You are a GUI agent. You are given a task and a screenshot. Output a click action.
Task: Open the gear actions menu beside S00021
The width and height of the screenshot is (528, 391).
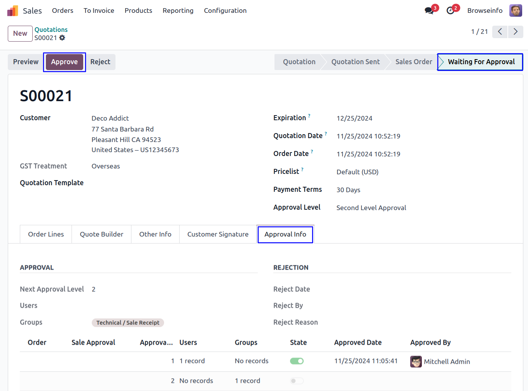62,38
